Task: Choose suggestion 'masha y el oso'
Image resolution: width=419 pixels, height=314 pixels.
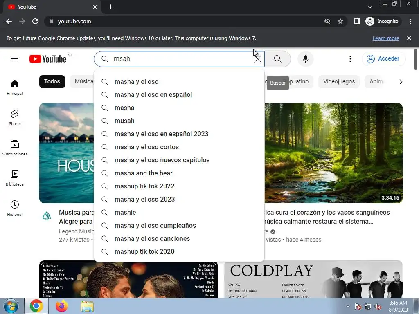Action: tap(179, 82)
